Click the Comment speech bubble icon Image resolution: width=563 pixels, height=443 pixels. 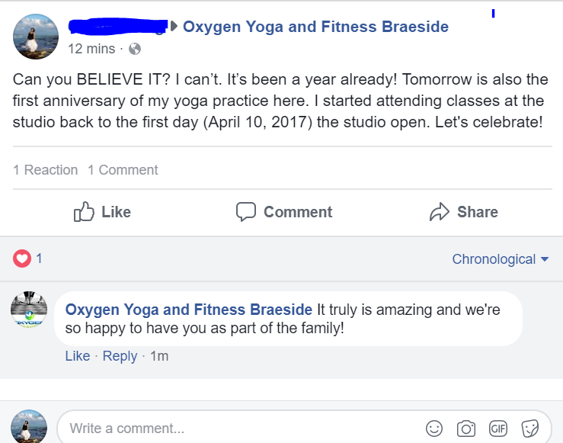[x=245, y=212]
